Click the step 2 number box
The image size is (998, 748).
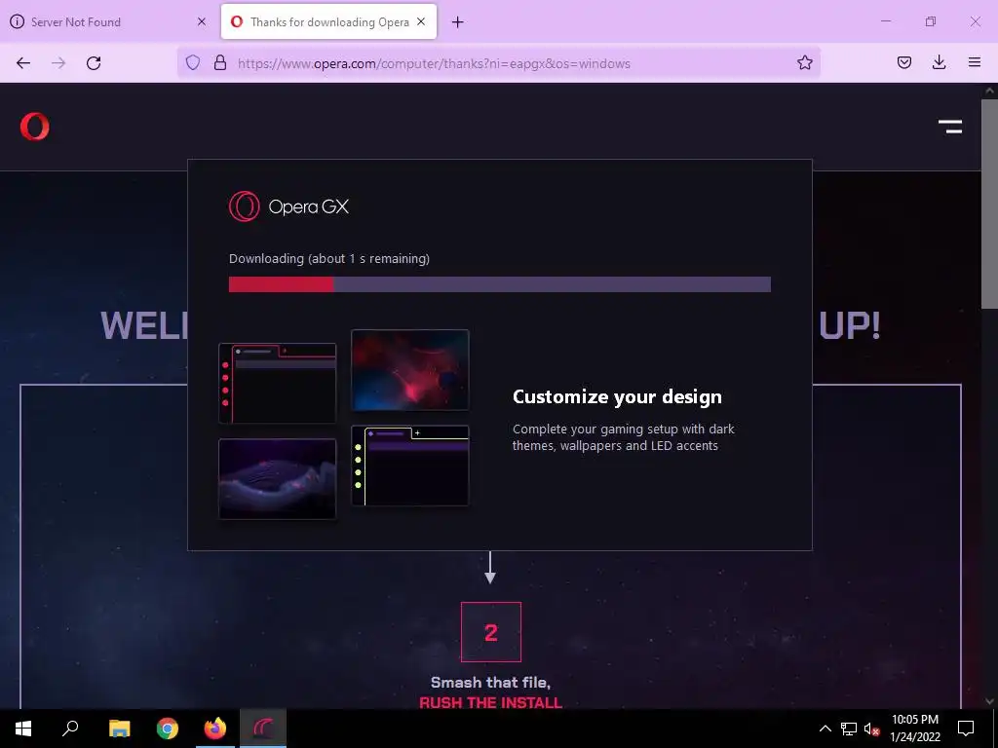click(x=491, y=632)
